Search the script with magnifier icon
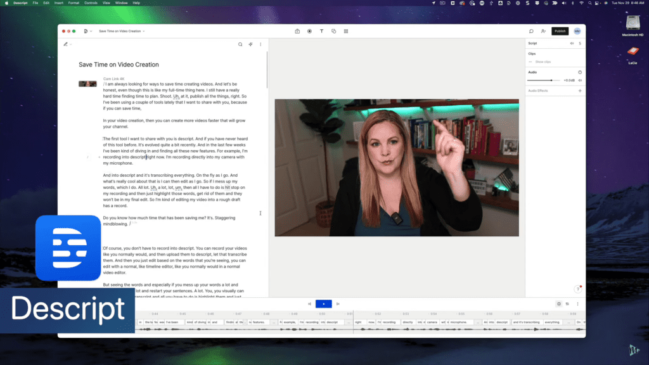This screenshot has width=649, height=365. tap(240, 44)
